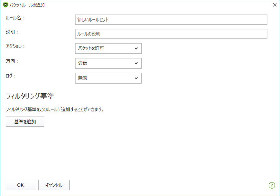Viewport: 280px width, 196px height.
Task: Open the ログ dropdown showing 無効
Action: point(108,78)
